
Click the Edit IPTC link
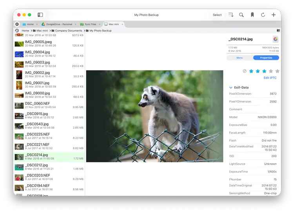coord(270,78)
